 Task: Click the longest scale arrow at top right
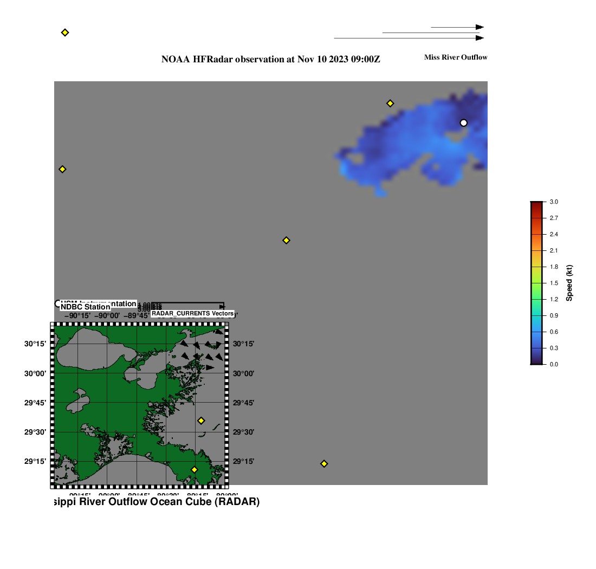coord(409,38)
